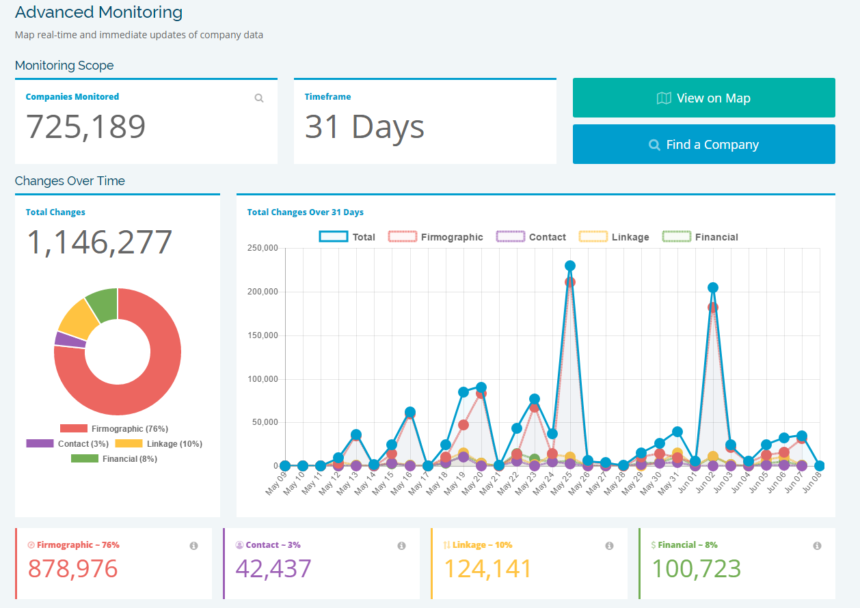Toggle Financial (8%) in donut legend
Screen dimensions: 860x608
pyautogui.click(x=114, y=459)
